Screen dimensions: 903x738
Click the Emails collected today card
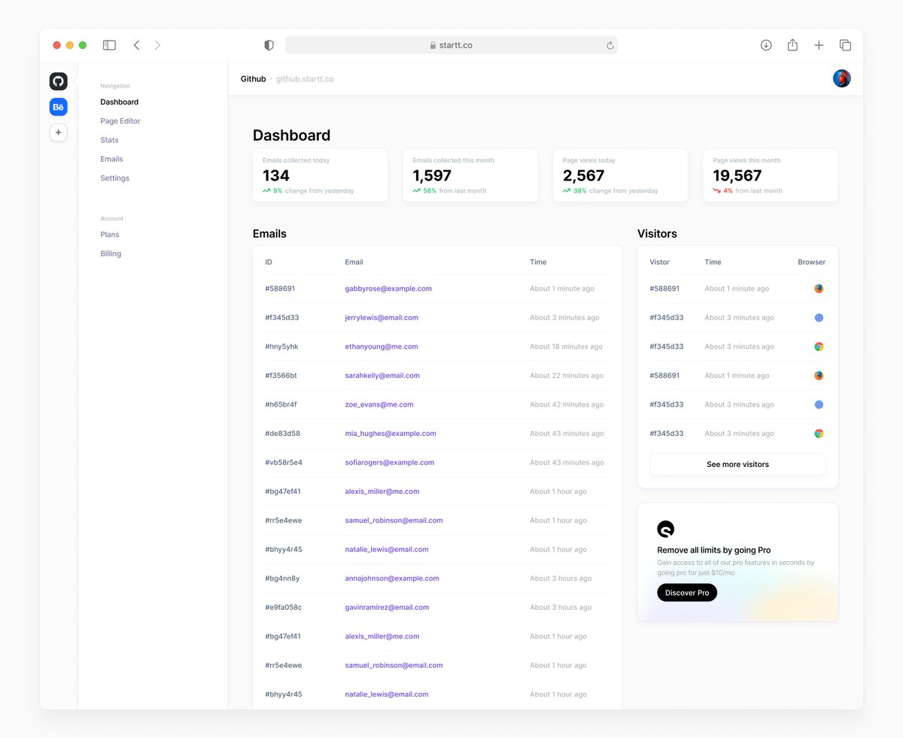pyautogui.click(x=321, y=175)
